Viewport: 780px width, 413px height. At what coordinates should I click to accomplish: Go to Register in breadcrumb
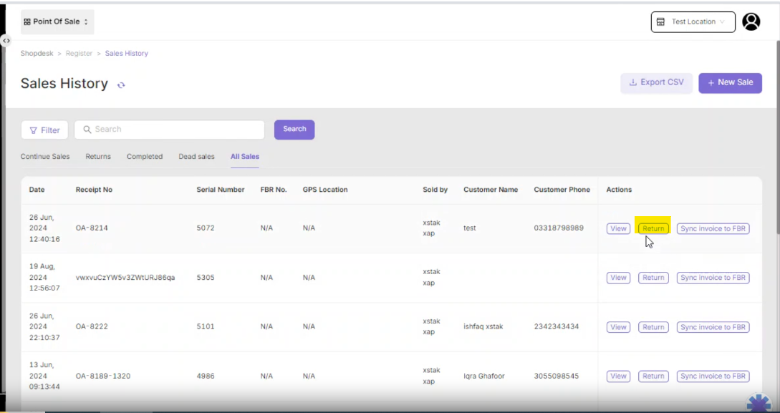pos(79,54)
